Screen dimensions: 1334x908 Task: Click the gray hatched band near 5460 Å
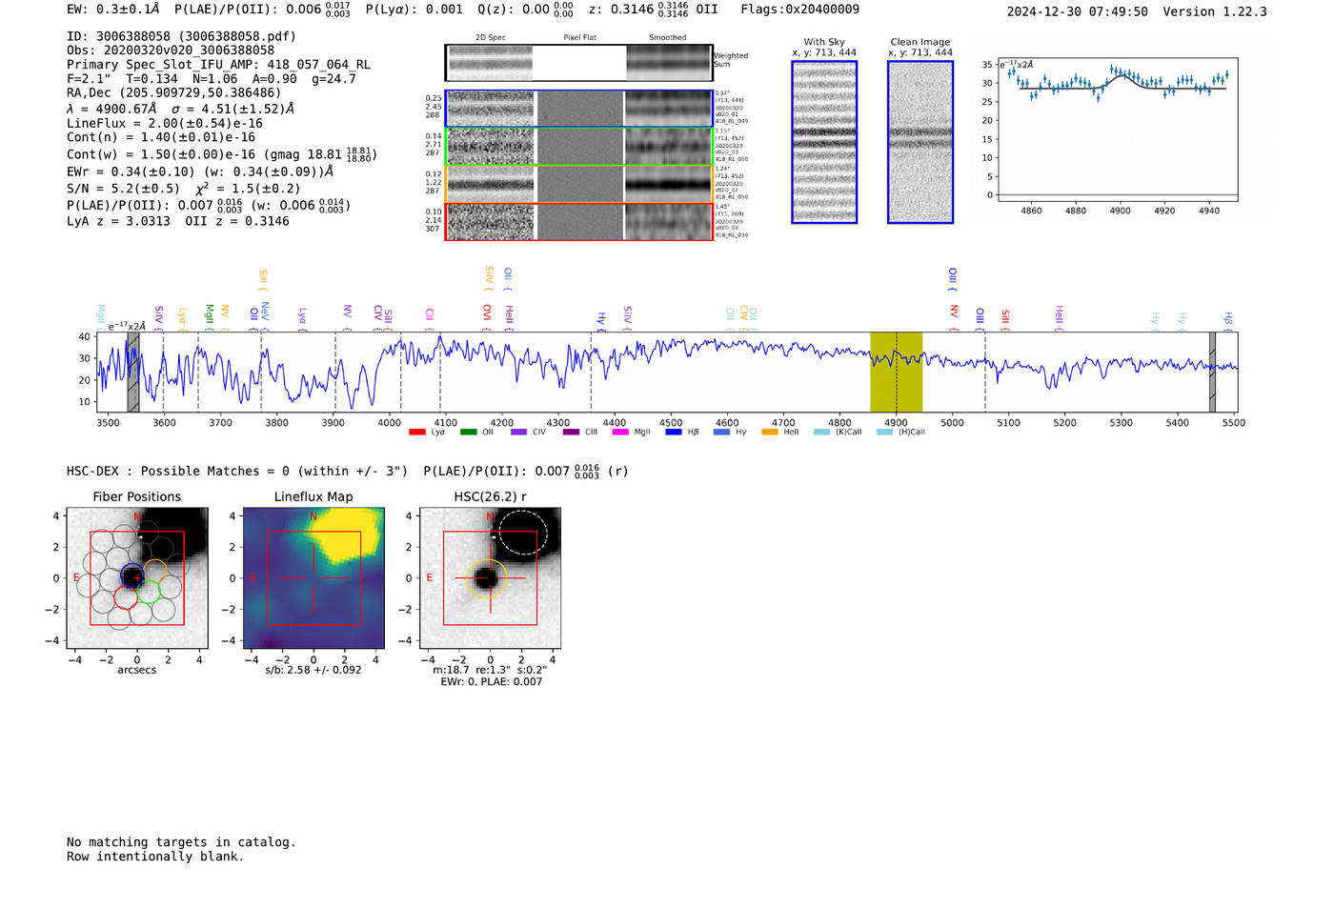tap(1212, 372)
